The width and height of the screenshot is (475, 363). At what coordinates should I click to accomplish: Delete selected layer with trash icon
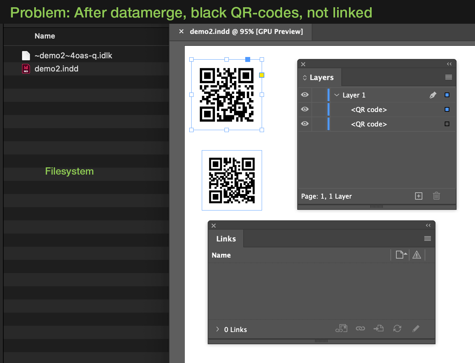pos(436,196)
